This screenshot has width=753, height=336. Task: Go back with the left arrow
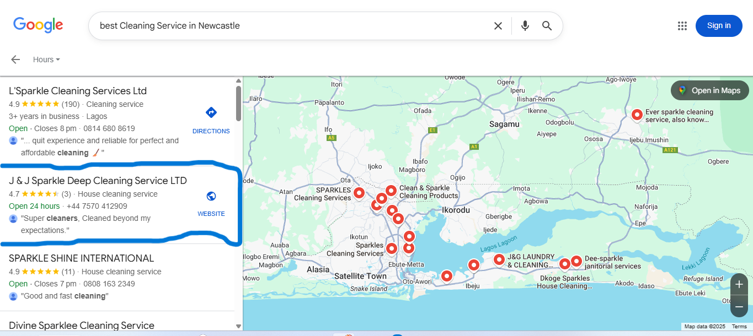pos(15,59)
